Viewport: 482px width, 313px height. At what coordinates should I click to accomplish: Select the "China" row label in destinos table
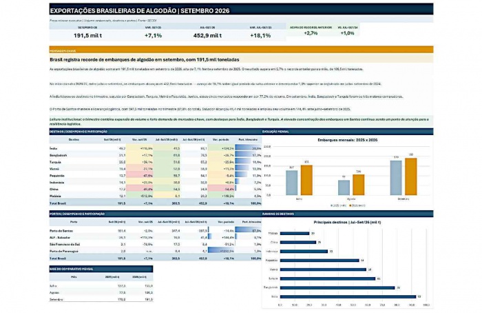tap(54, 189)
